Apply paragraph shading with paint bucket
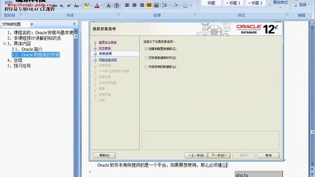 [175, 5]
